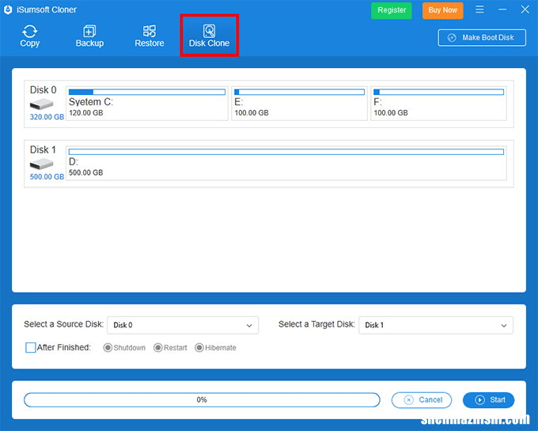Image resolution: width=538 pixels, height=431 pixels.
Task: Choose the Restart radio option
Action: click(157, 348)
